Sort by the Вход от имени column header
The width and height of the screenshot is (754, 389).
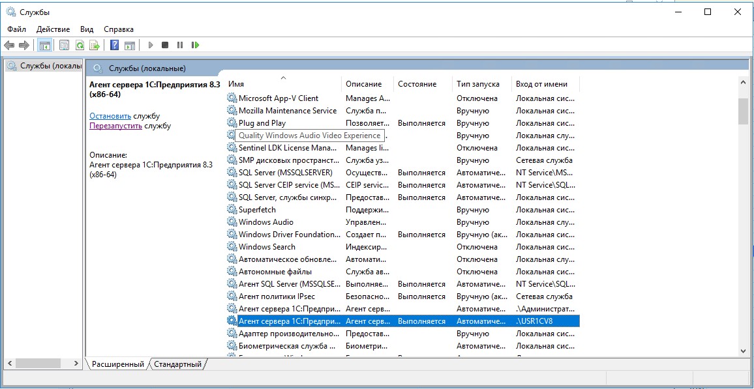coord(545,84)
